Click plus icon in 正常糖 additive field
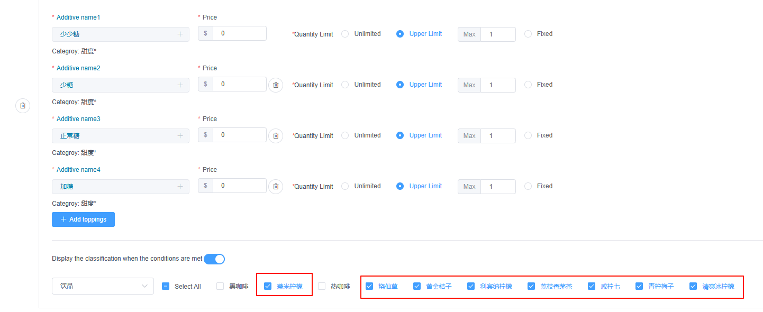 (x=180, y=136)
